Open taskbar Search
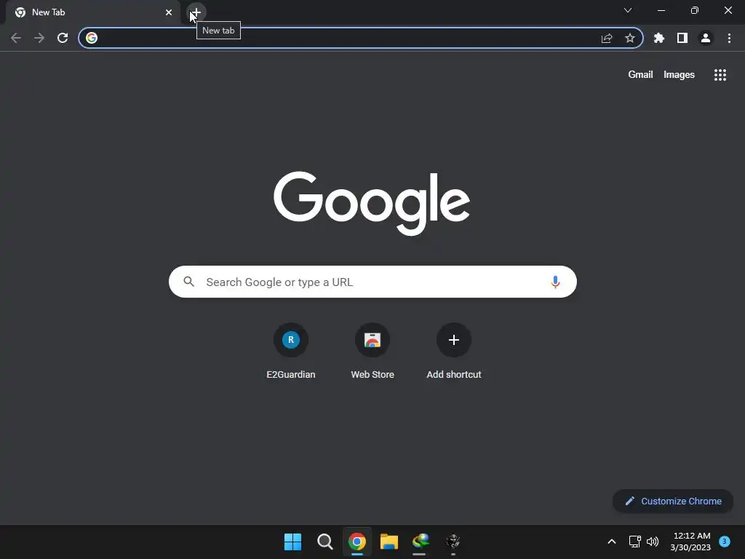The image size is (745, 559). point(325,542)
